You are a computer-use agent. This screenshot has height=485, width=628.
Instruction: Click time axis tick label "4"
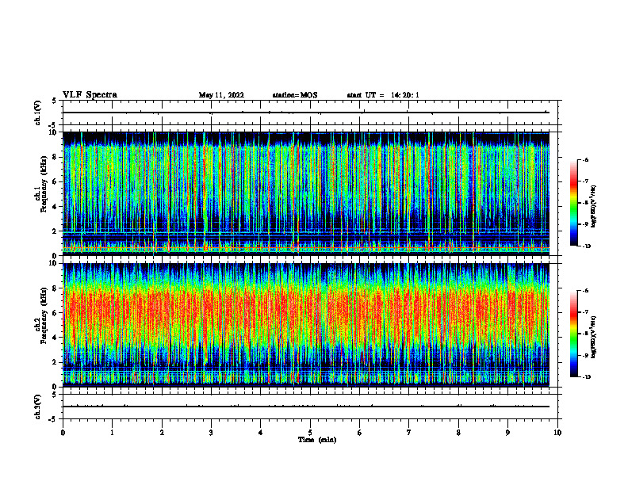point(261,433)
